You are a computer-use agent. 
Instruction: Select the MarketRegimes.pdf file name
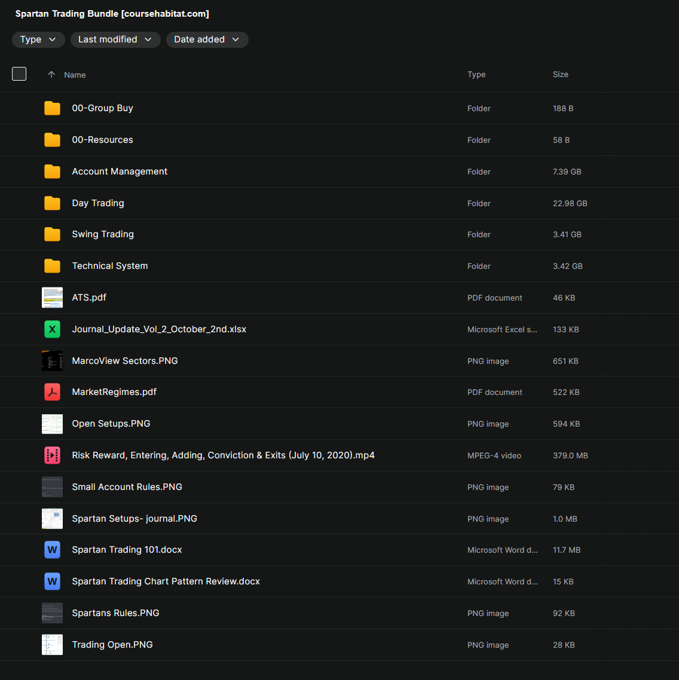tap(114, 392)
